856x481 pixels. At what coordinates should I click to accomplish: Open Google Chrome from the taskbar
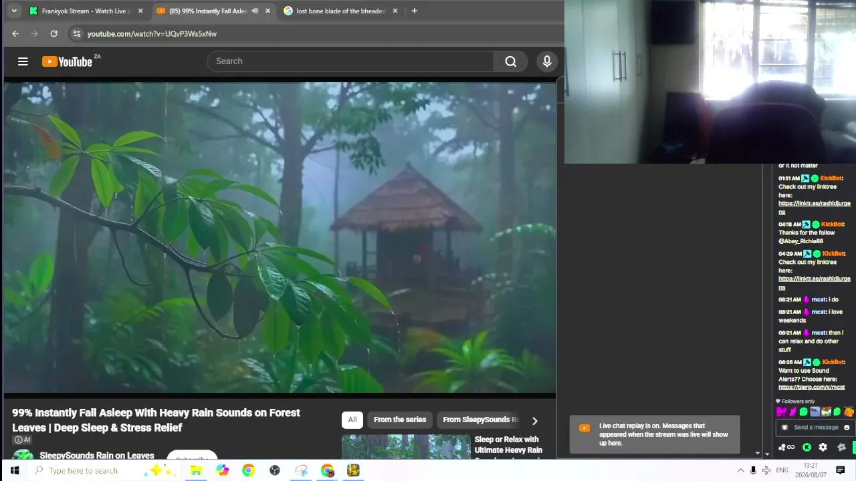[x=248, y=470]
